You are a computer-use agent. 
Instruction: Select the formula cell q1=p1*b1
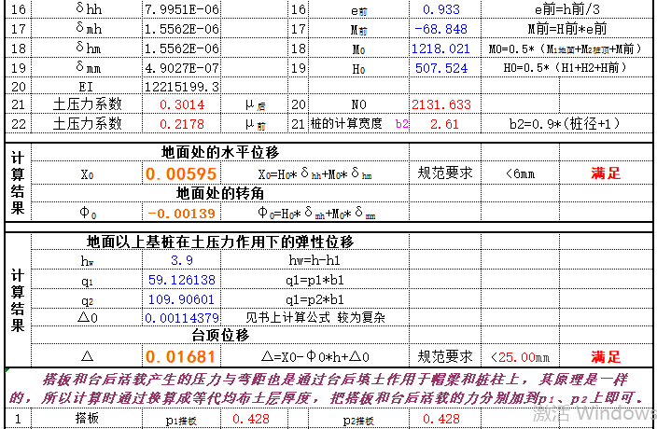315,280
